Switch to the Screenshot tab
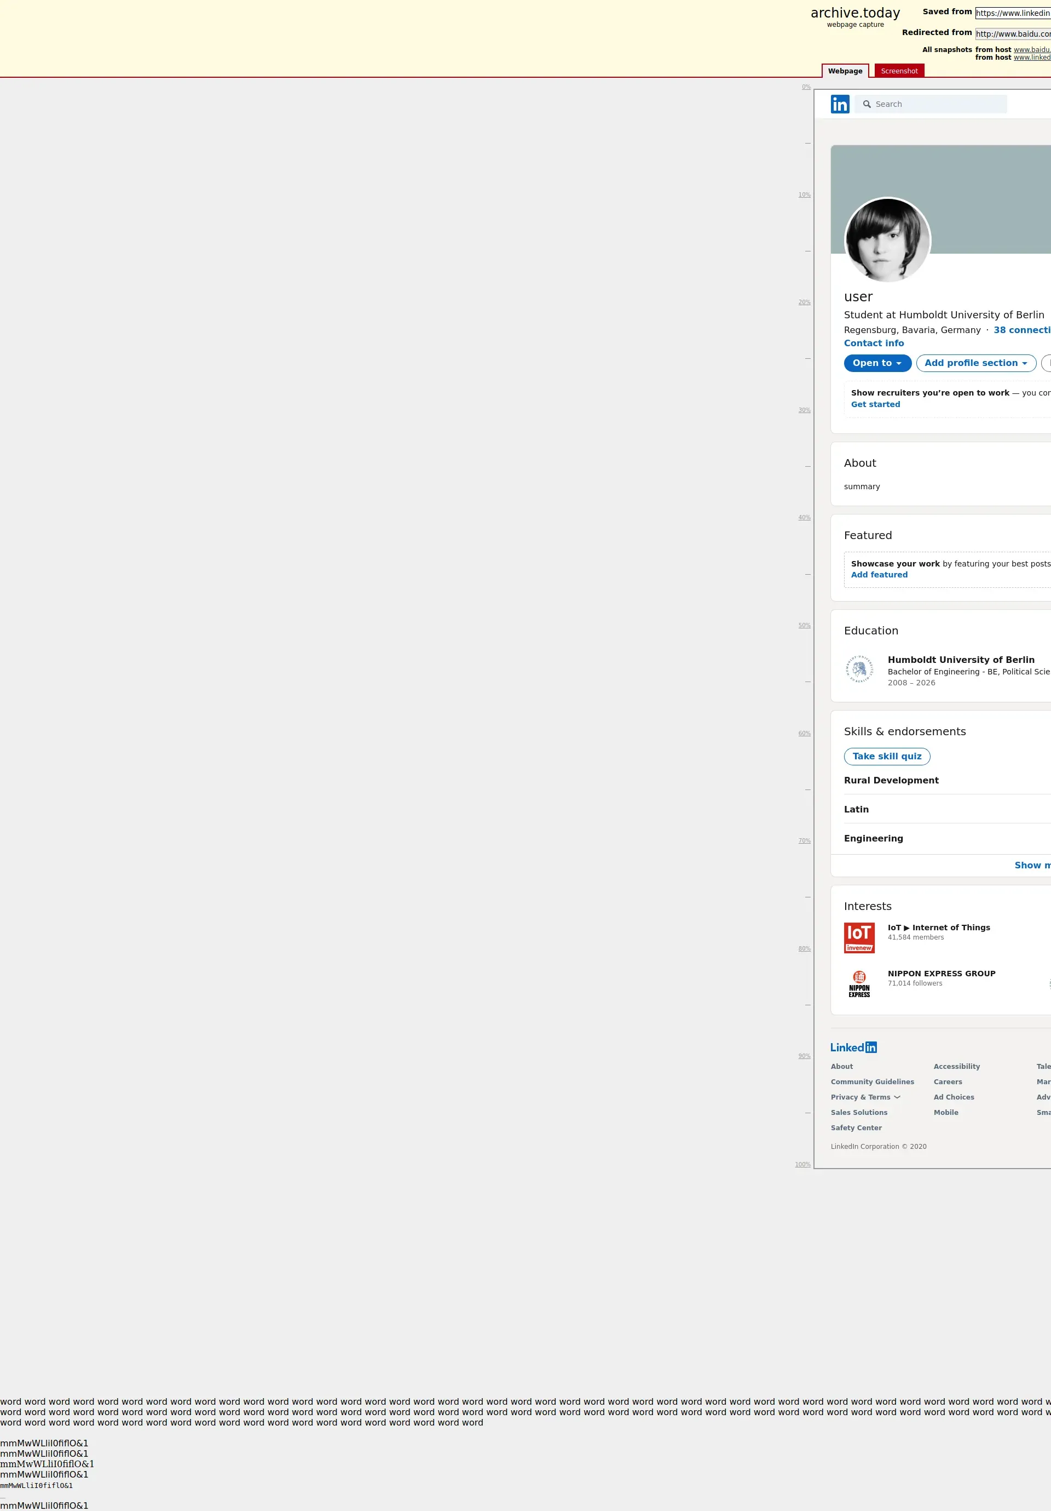 coord(898,71)
